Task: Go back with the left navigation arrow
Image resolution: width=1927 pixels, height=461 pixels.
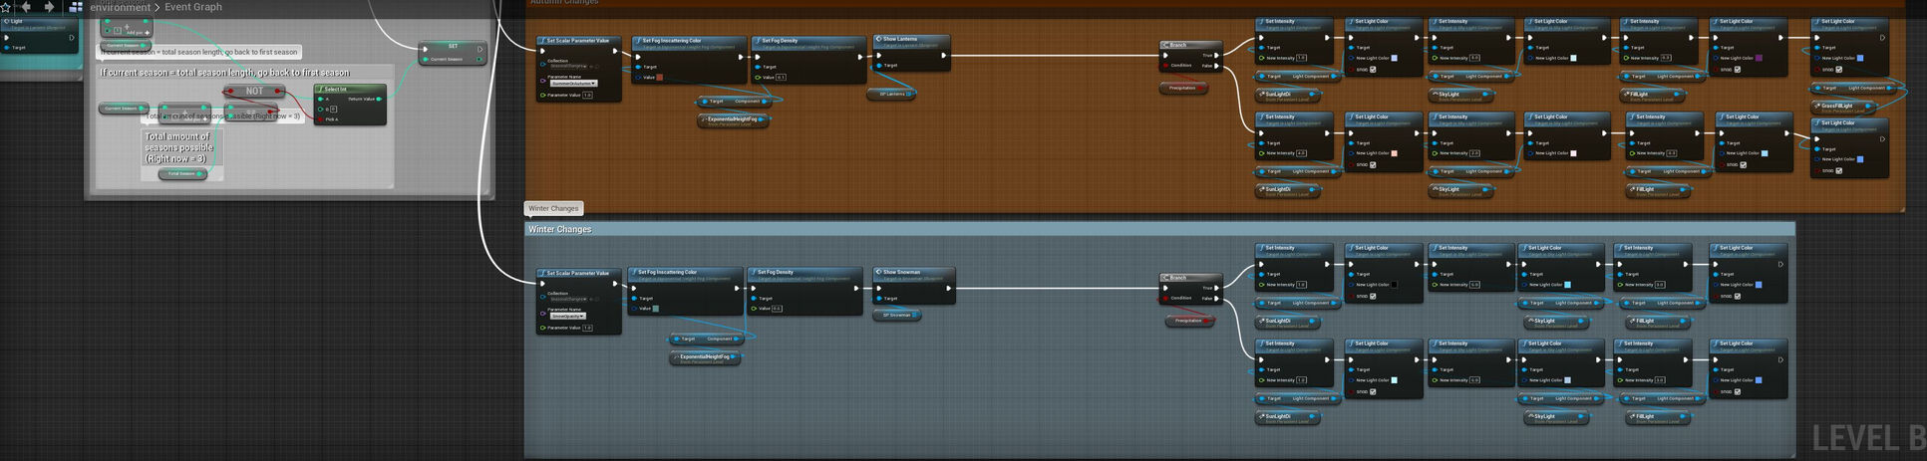Action: [27, 7]
